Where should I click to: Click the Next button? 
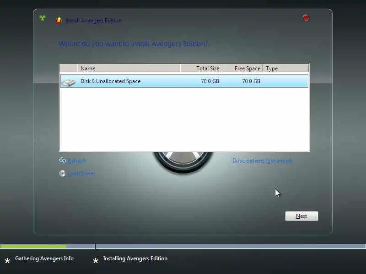tap(301, 216)
